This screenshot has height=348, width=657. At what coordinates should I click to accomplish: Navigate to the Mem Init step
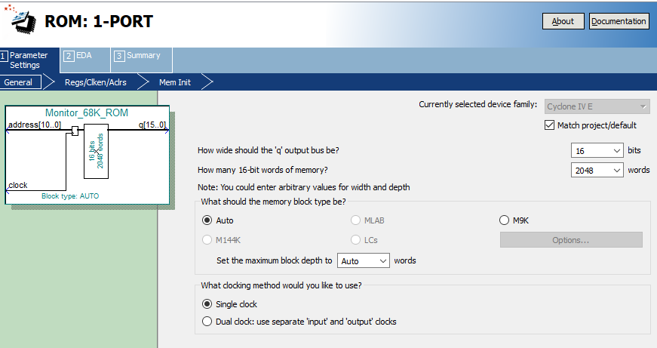(x=174, y=82)
